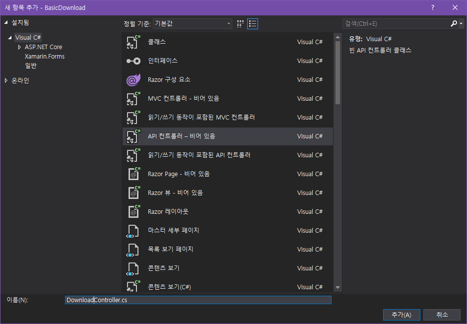Switch to list view mode

253,23
